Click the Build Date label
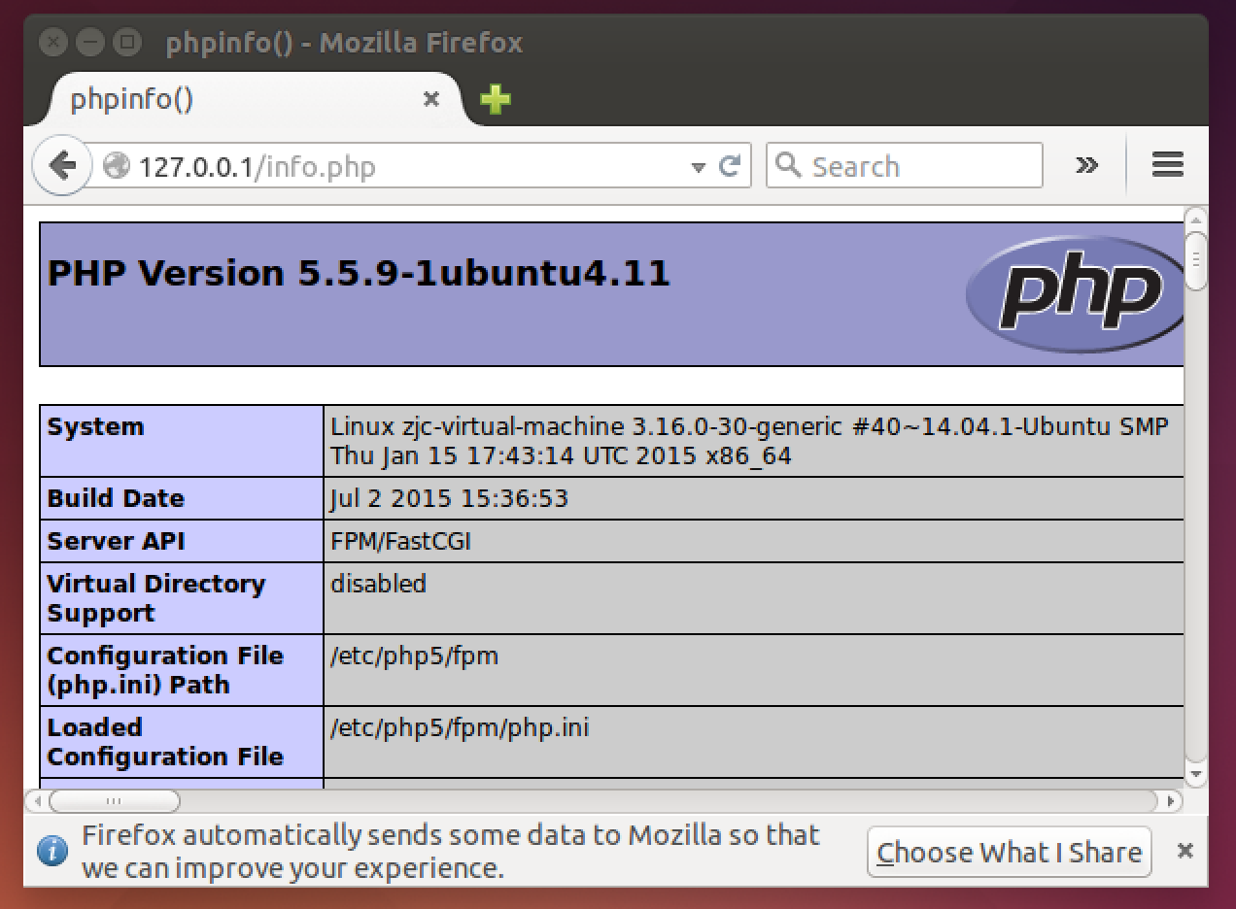Image resolution: width=1236 pixels, height=909 pixels. (116, 498)
